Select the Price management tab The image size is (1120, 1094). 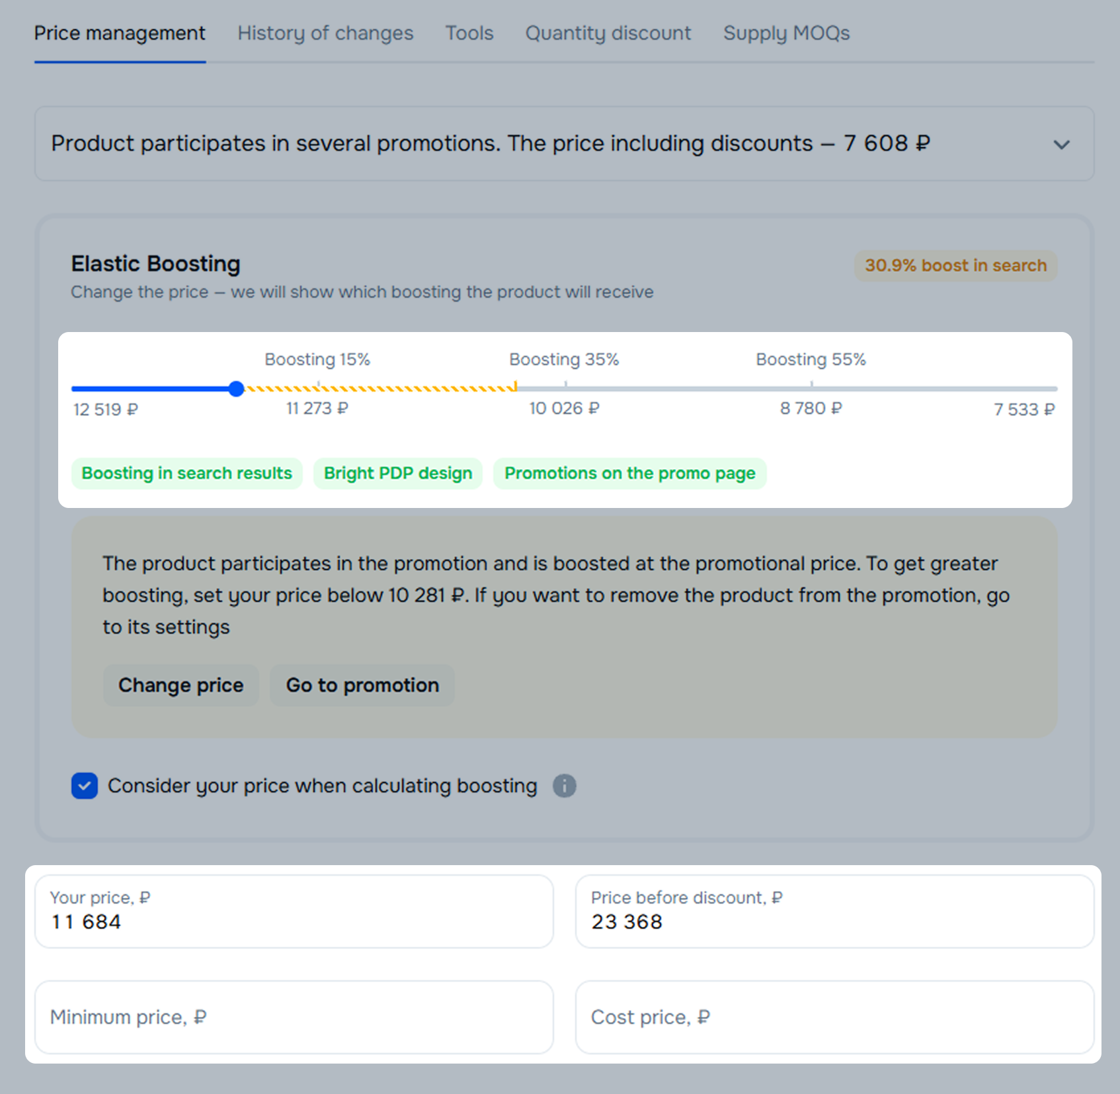tap(120, 33)
